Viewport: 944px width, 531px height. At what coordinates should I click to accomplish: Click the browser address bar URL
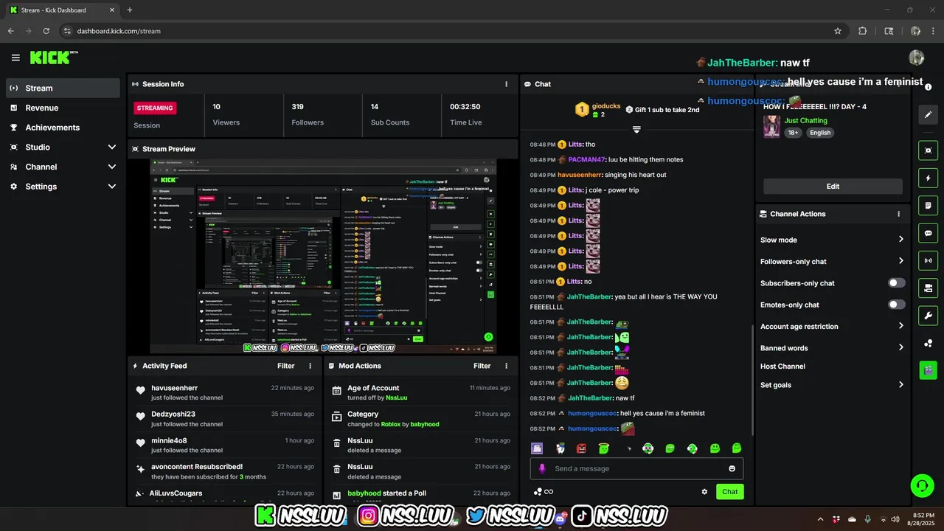pos(119,31)
